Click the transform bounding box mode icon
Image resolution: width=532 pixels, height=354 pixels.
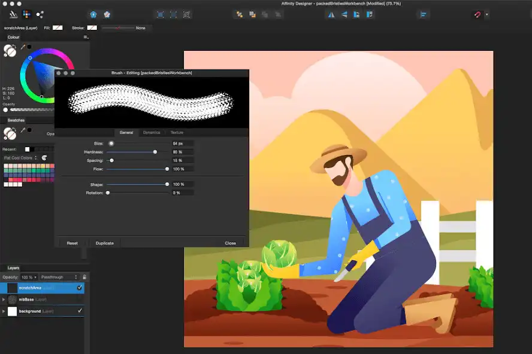tap(175, 14)
